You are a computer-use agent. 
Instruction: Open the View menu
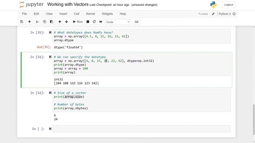click(49, 14)
